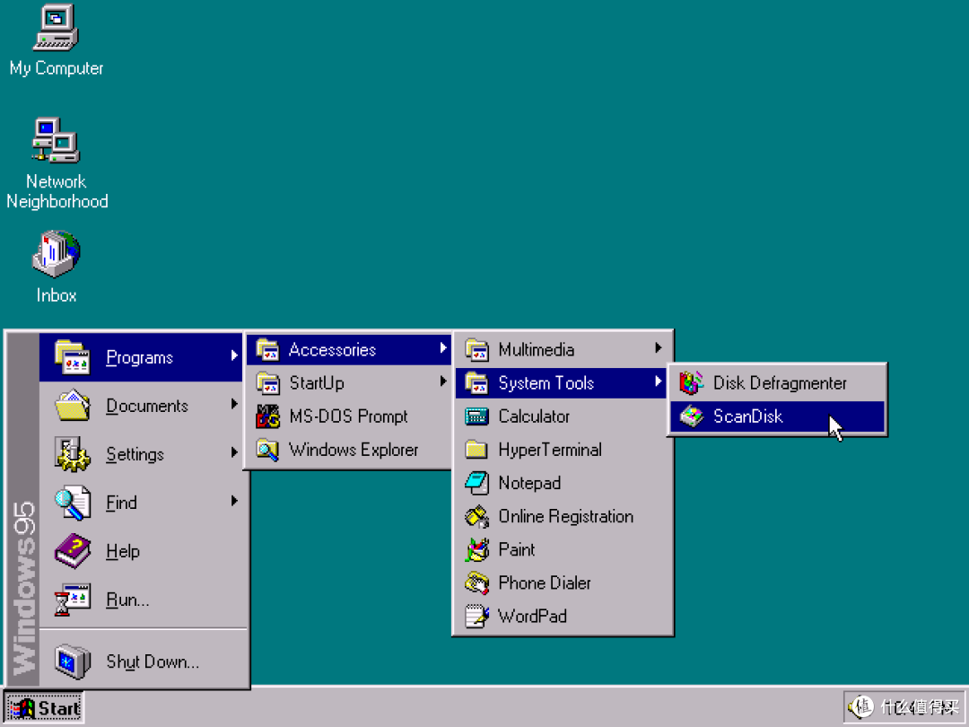
Task: Open Online Registration menu entry
Action: point(563,517)
